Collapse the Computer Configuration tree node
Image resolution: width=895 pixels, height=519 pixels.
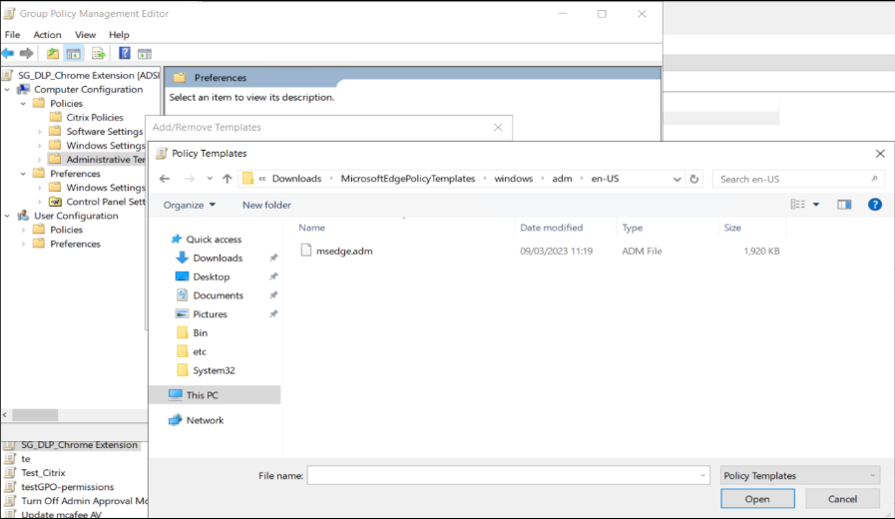pyautogui.click(x=7, y=90)
